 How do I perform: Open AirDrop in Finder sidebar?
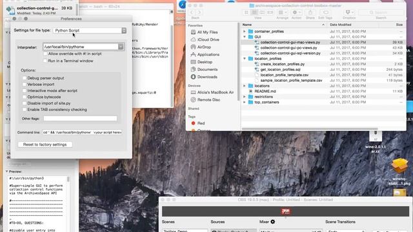204,47
